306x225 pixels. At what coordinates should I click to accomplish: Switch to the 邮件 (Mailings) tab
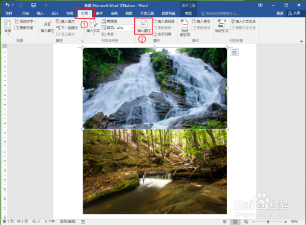coord(99,13)
